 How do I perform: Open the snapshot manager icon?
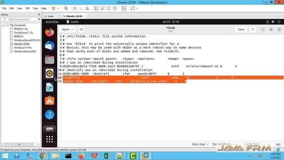(87, 8)
